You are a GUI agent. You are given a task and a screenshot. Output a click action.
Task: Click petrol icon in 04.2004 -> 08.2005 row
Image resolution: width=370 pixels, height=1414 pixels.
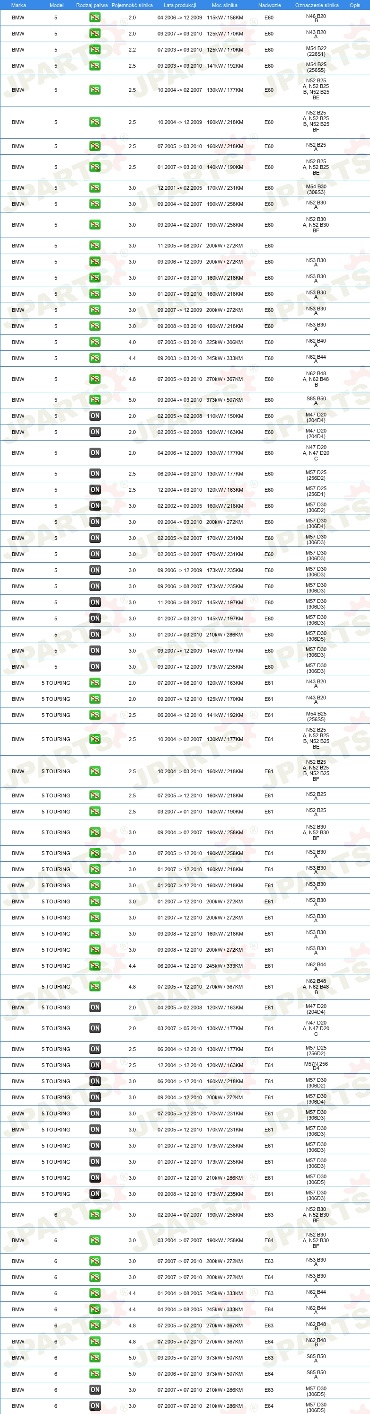pyautogui.click(x=95, y=1309)
